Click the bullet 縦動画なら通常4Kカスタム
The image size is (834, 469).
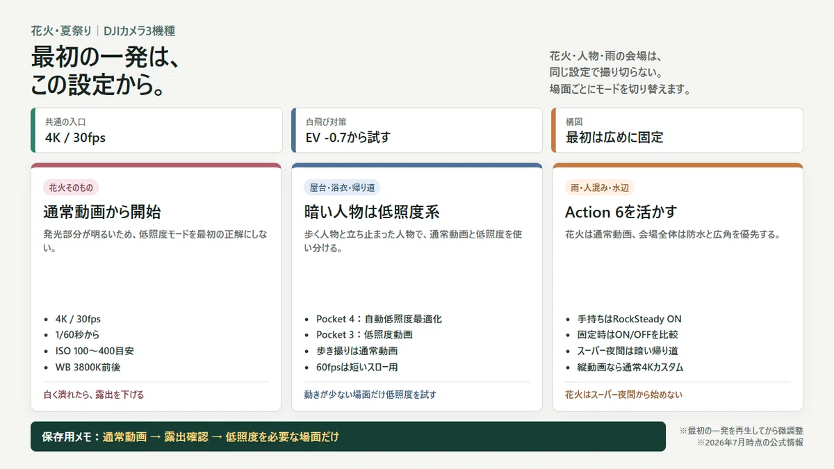tap(630, 367)
